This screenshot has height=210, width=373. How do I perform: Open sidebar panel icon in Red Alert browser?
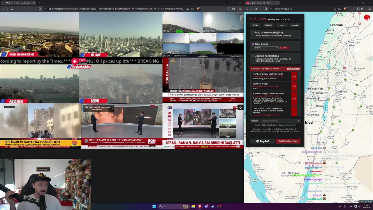pos(363,9)
